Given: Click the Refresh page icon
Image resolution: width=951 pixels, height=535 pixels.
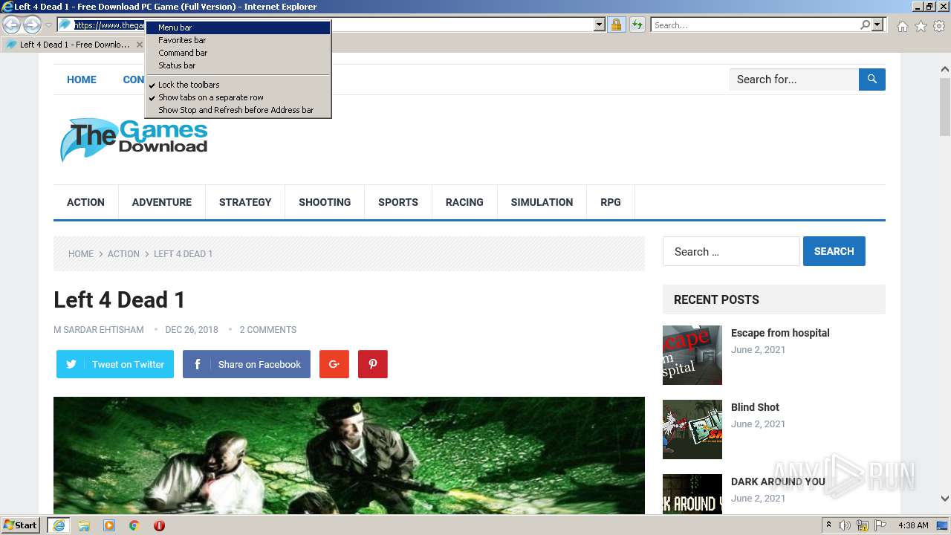Looking at the screenshot, I should pyautogui.click(x=637, y=25).
